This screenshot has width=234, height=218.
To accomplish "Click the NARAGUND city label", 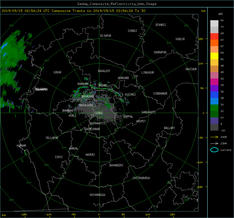I will point(88,96).
